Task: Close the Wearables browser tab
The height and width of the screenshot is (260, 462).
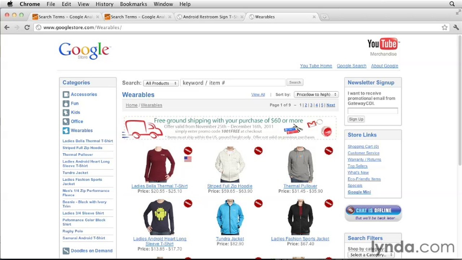Action: [x=314, y=17]
